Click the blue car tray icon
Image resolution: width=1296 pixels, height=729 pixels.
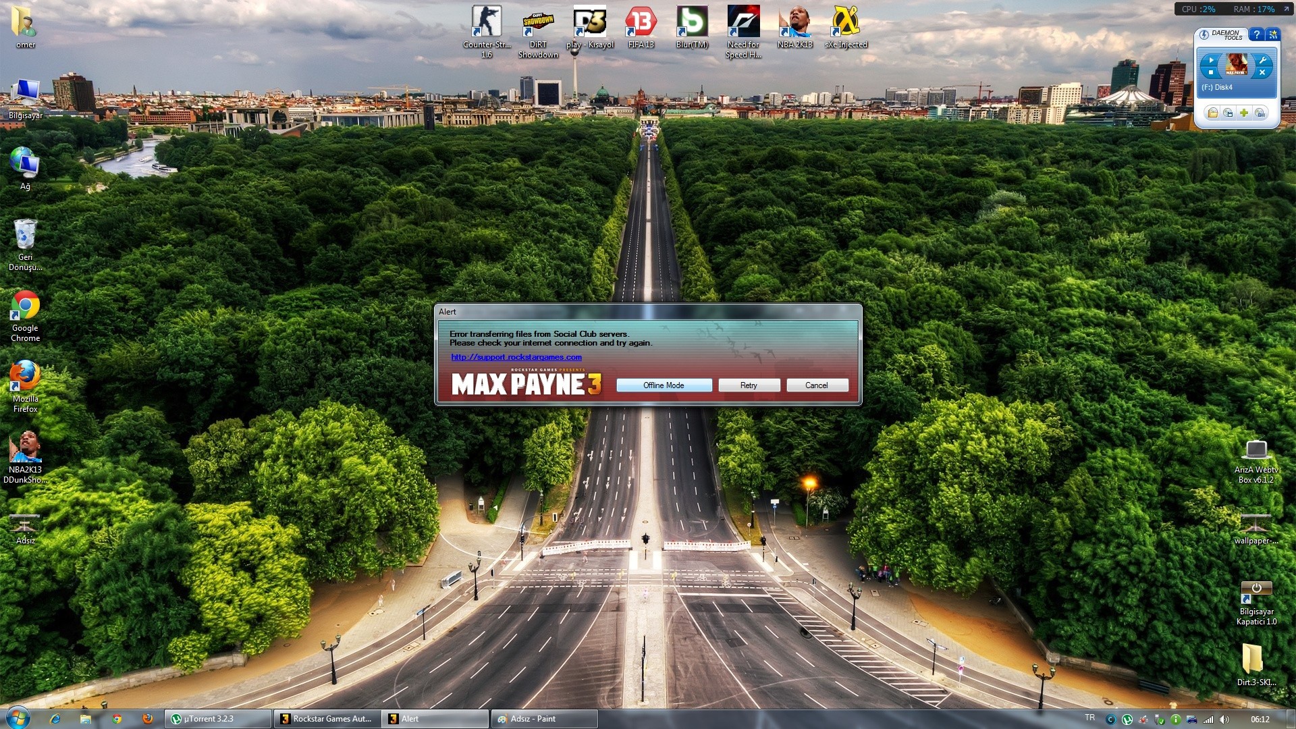tap(1192, 720)
